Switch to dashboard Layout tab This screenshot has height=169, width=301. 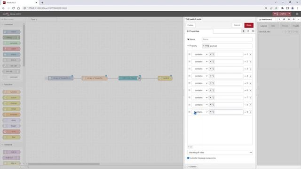point(263,26)
